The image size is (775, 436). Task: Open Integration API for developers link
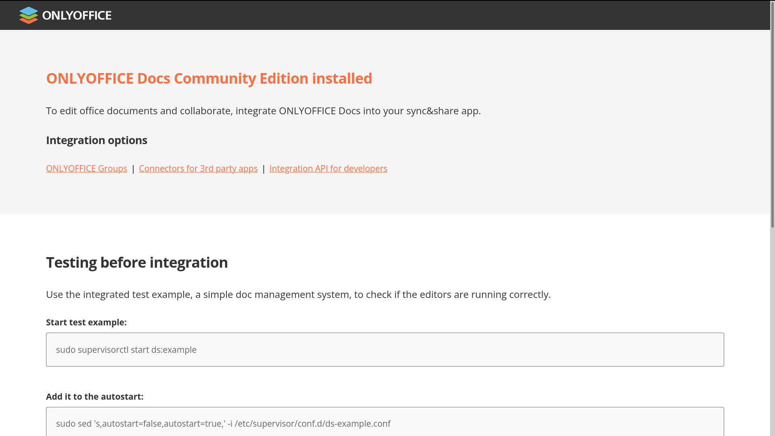(x=328, y=168)
